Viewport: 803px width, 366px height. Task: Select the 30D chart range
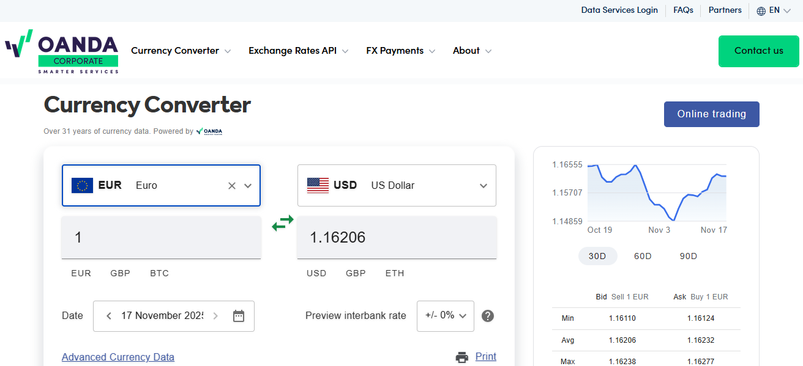click(x=597, y=256)
